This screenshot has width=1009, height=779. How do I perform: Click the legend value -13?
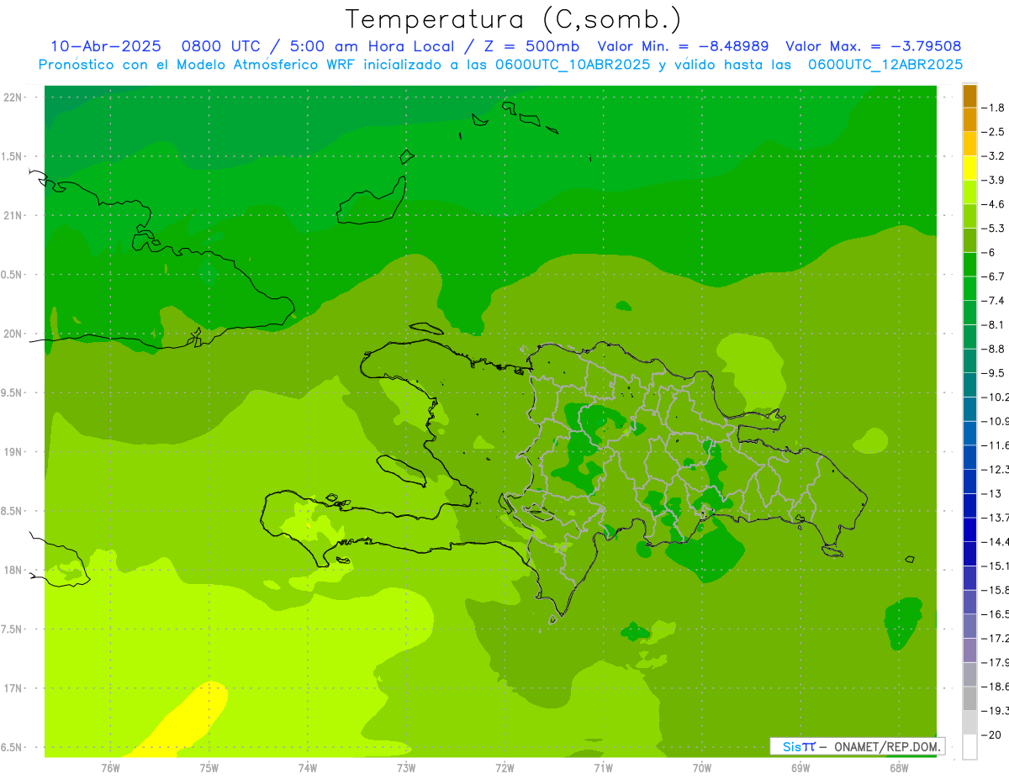pos(991,493)
